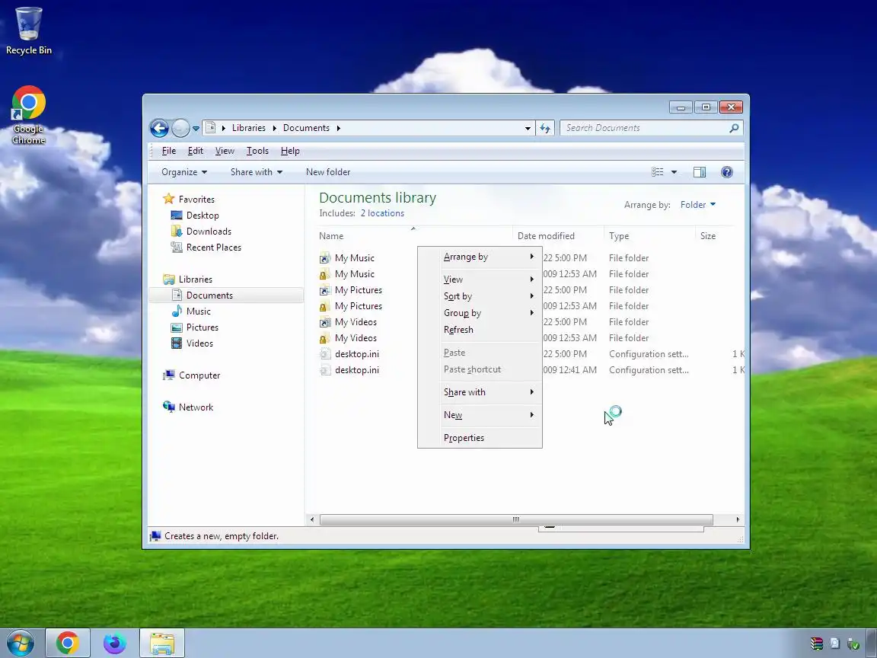Open the View submenu in the context menu
The image size is (877, 658).
pos(480,279)
